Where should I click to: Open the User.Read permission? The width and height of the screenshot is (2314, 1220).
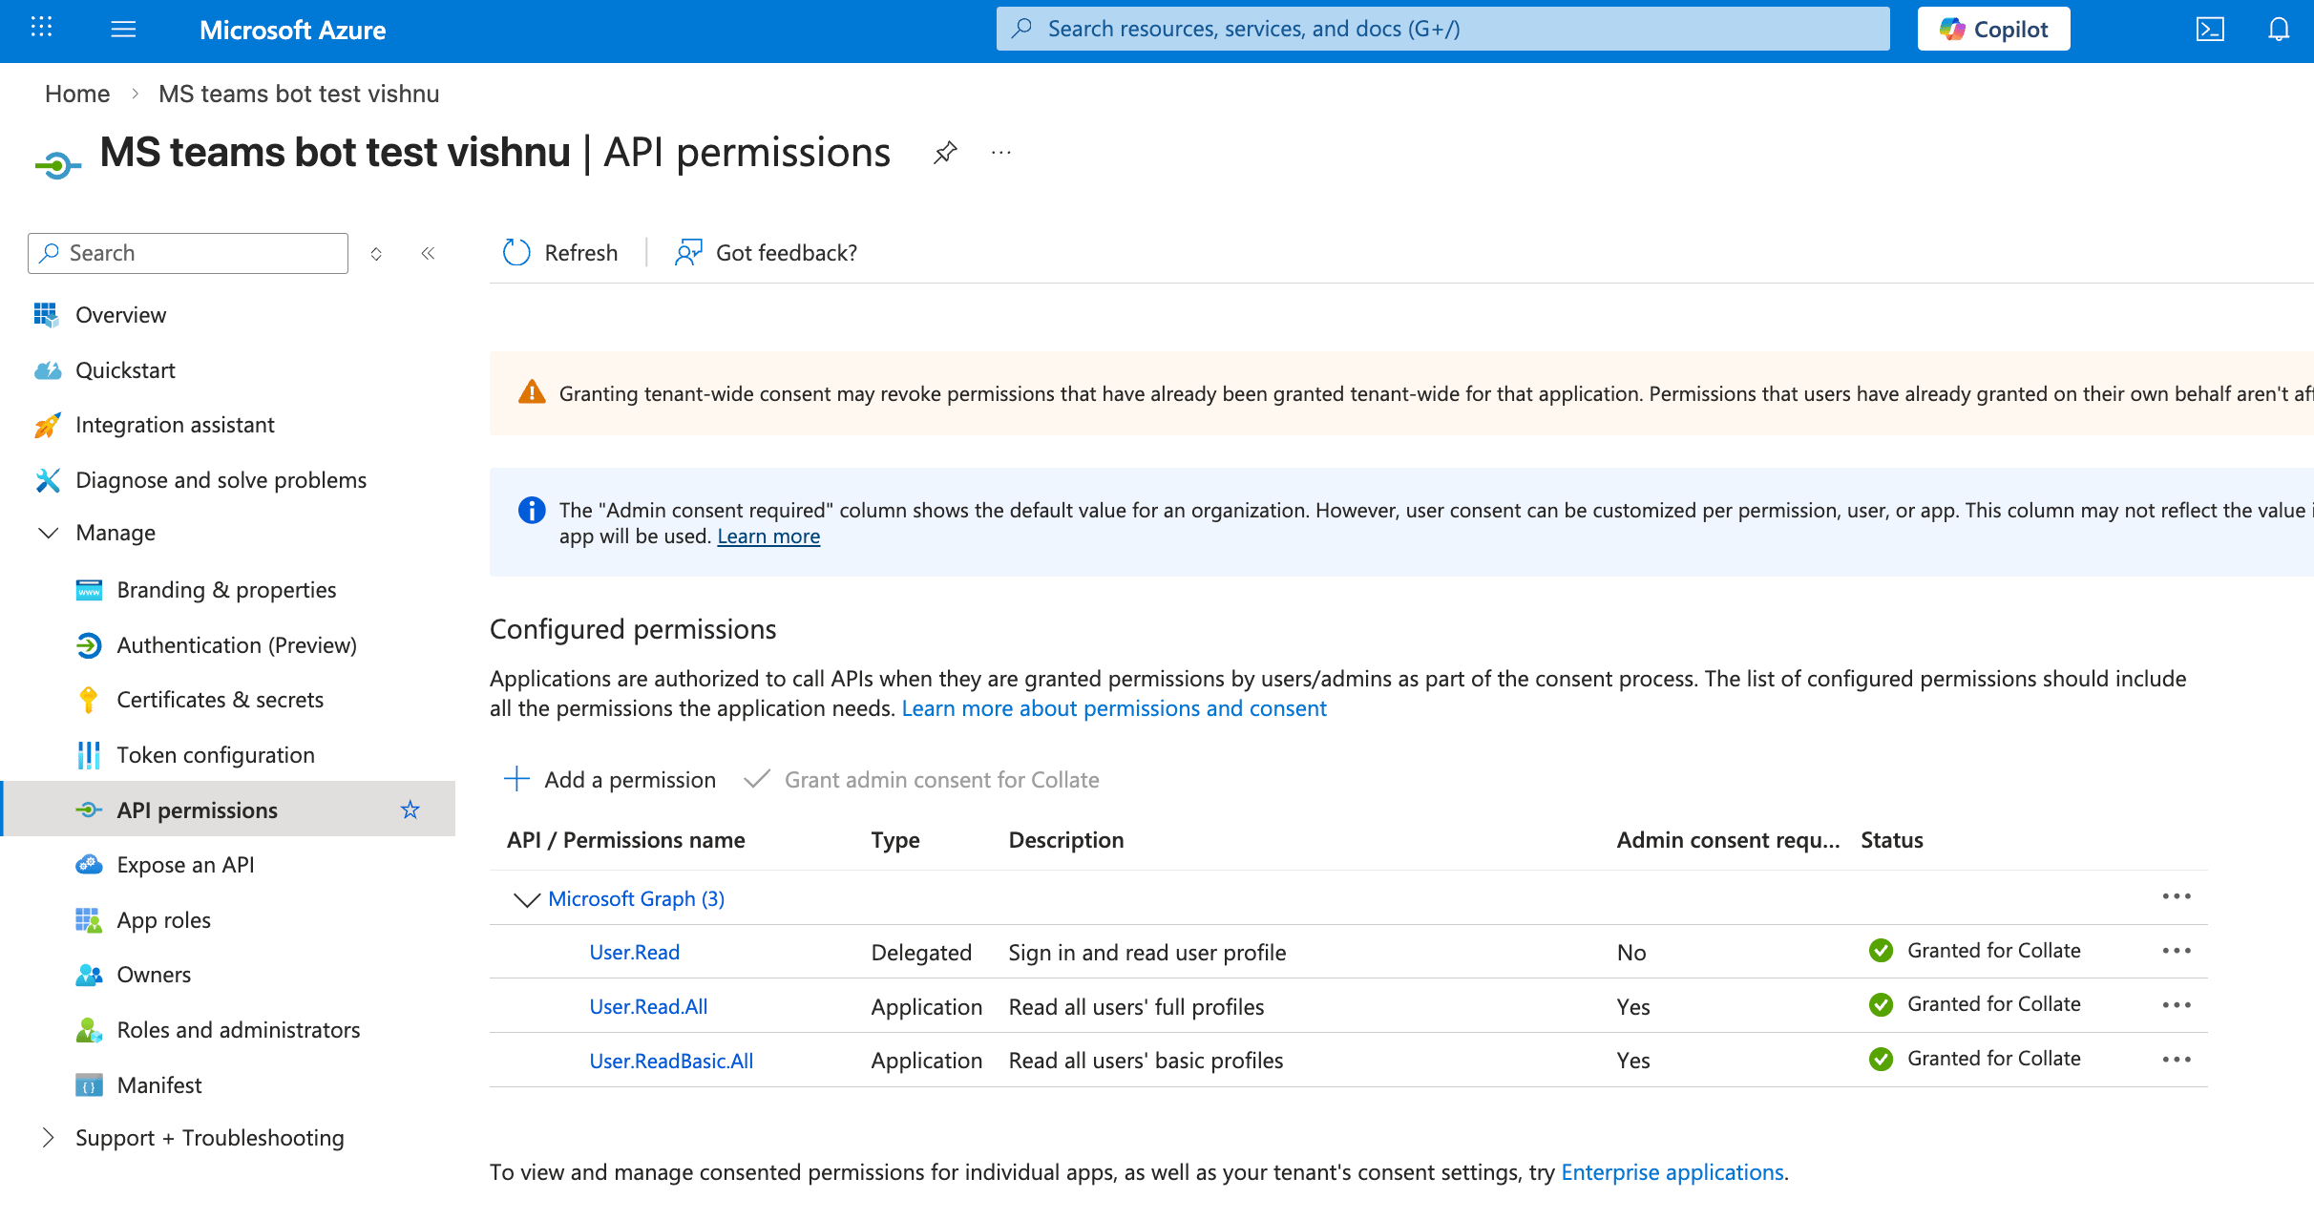(x=634, y=953)
